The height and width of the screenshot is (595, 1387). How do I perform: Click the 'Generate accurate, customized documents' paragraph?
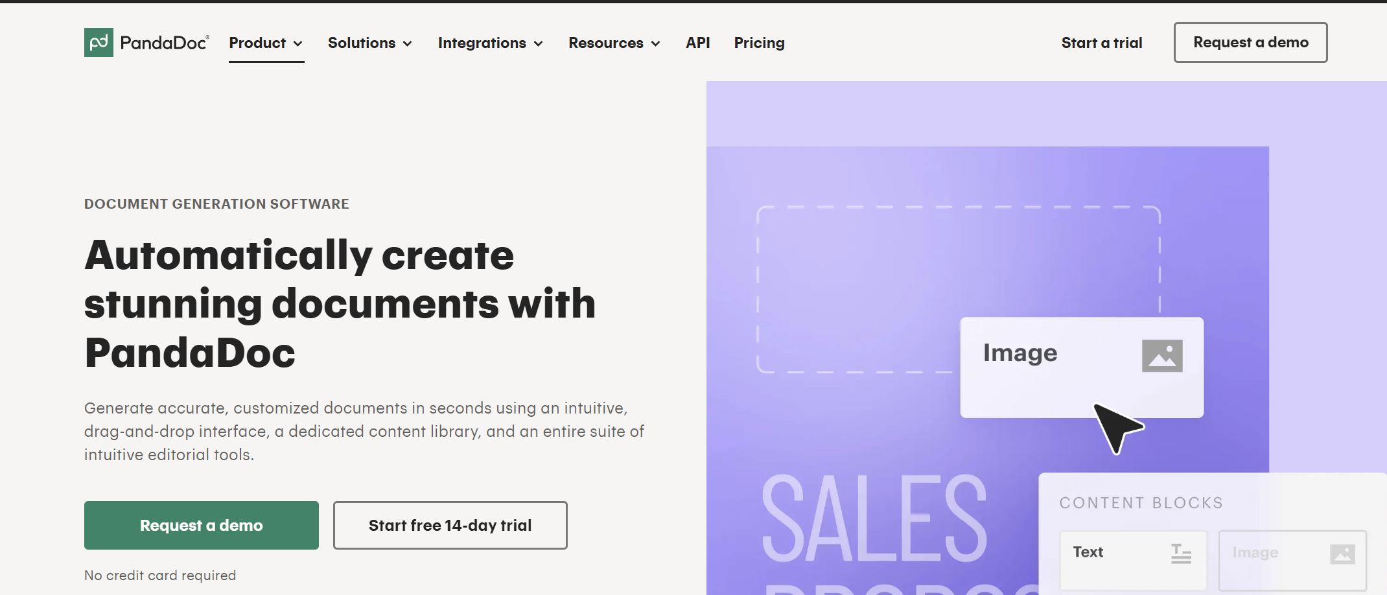[364, 432]
